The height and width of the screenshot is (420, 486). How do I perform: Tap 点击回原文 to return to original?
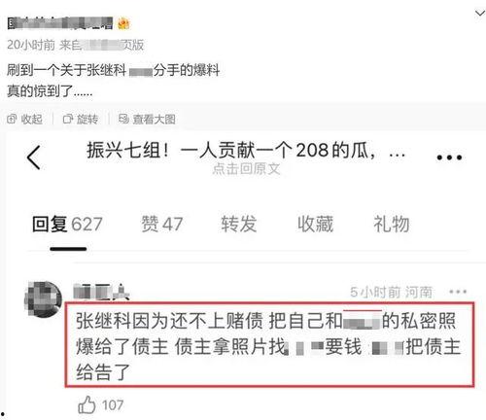(246, 169)
